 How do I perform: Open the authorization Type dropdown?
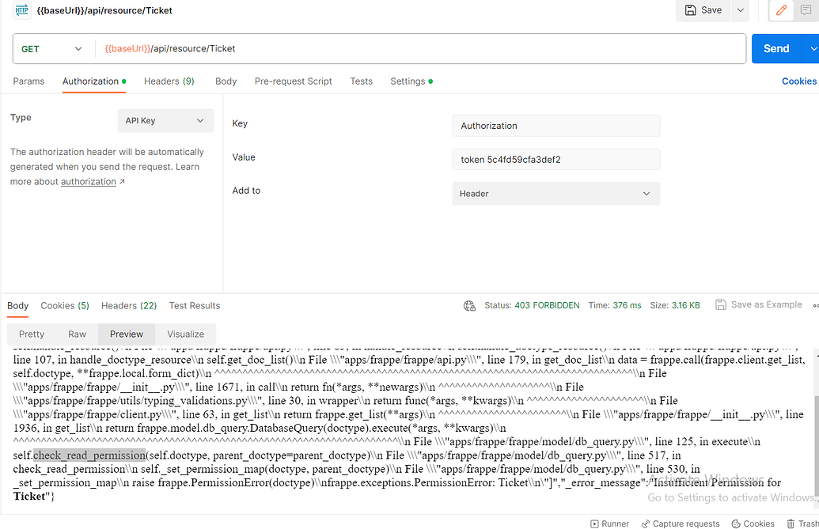pos(165,120)
